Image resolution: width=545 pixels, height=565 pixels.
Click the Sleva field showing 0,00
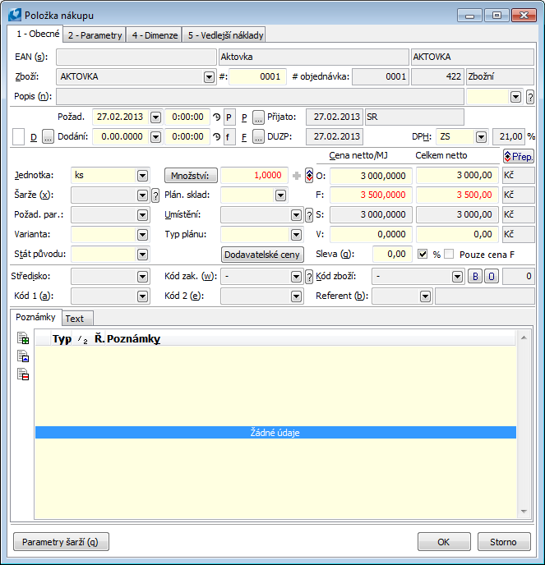click(392, 254)
